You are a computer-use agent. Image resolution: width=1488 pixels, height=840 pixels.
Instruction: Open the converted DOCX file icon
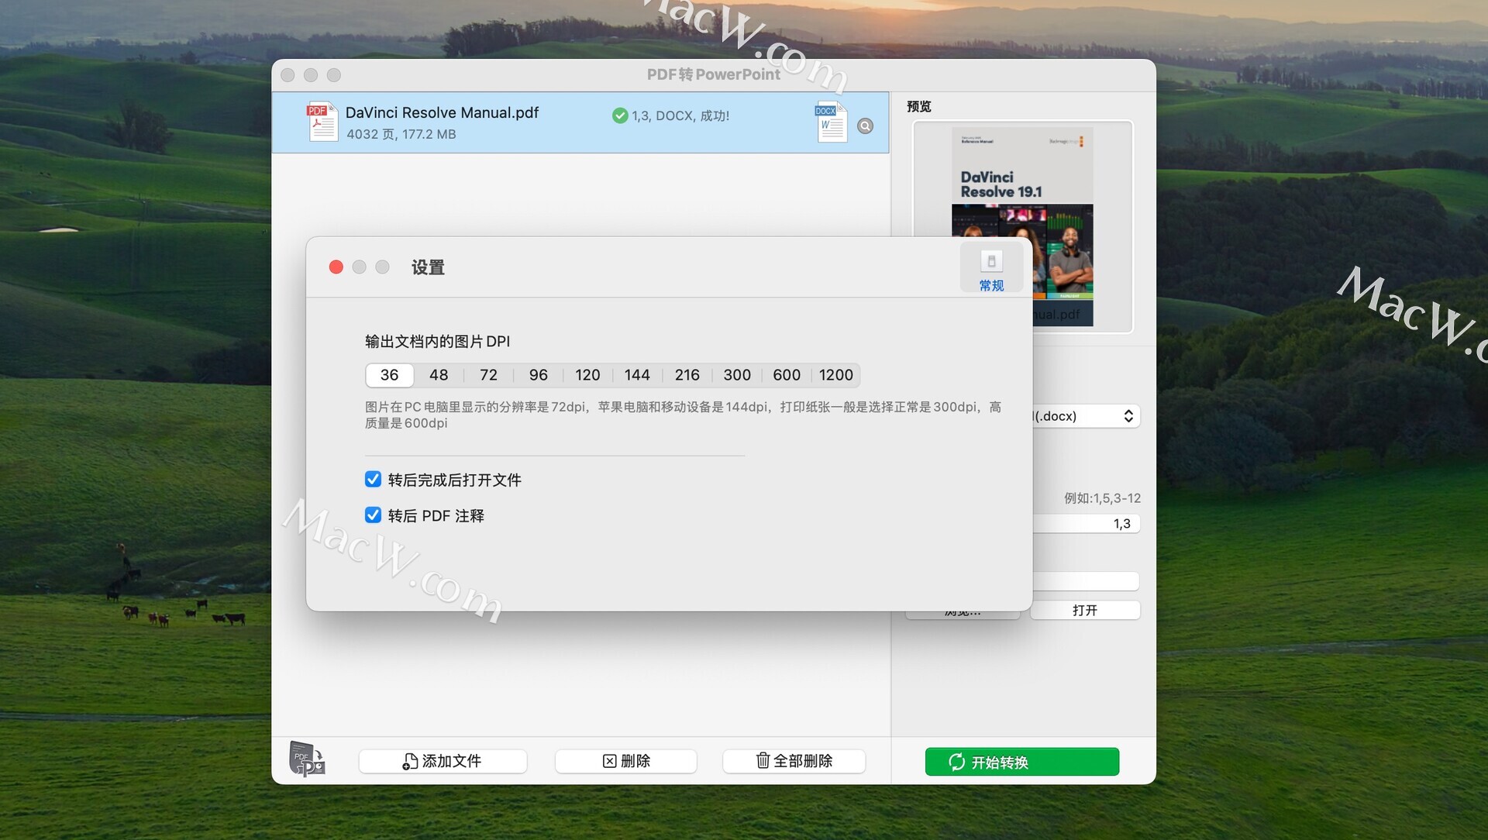click(x=831, y=122)
